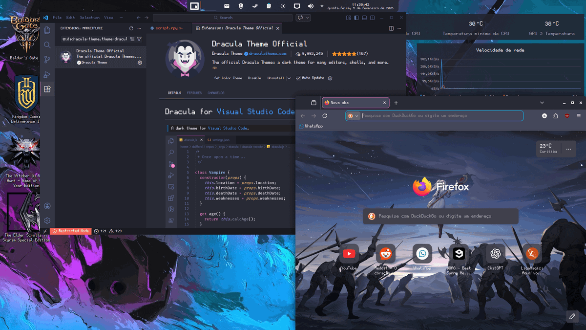Viewport: 586px width, 330px height.
Task: Open the Curitiba weather widget options menu
Action: coord(568,149)
